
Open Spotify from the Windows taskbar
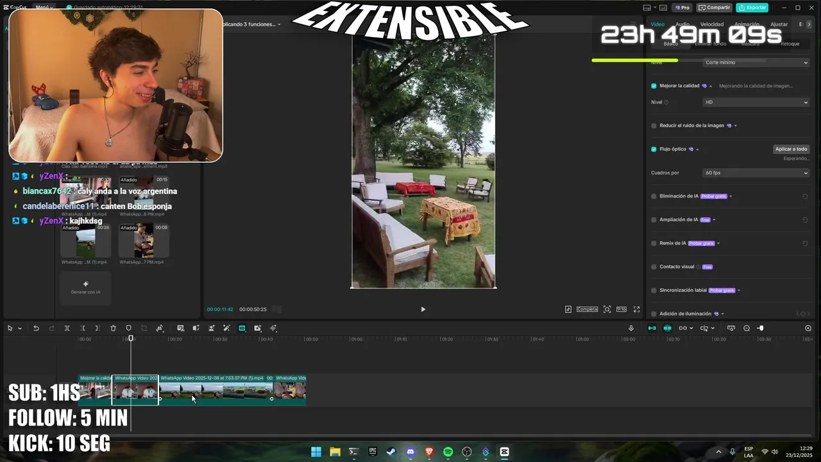click(448, 452)
